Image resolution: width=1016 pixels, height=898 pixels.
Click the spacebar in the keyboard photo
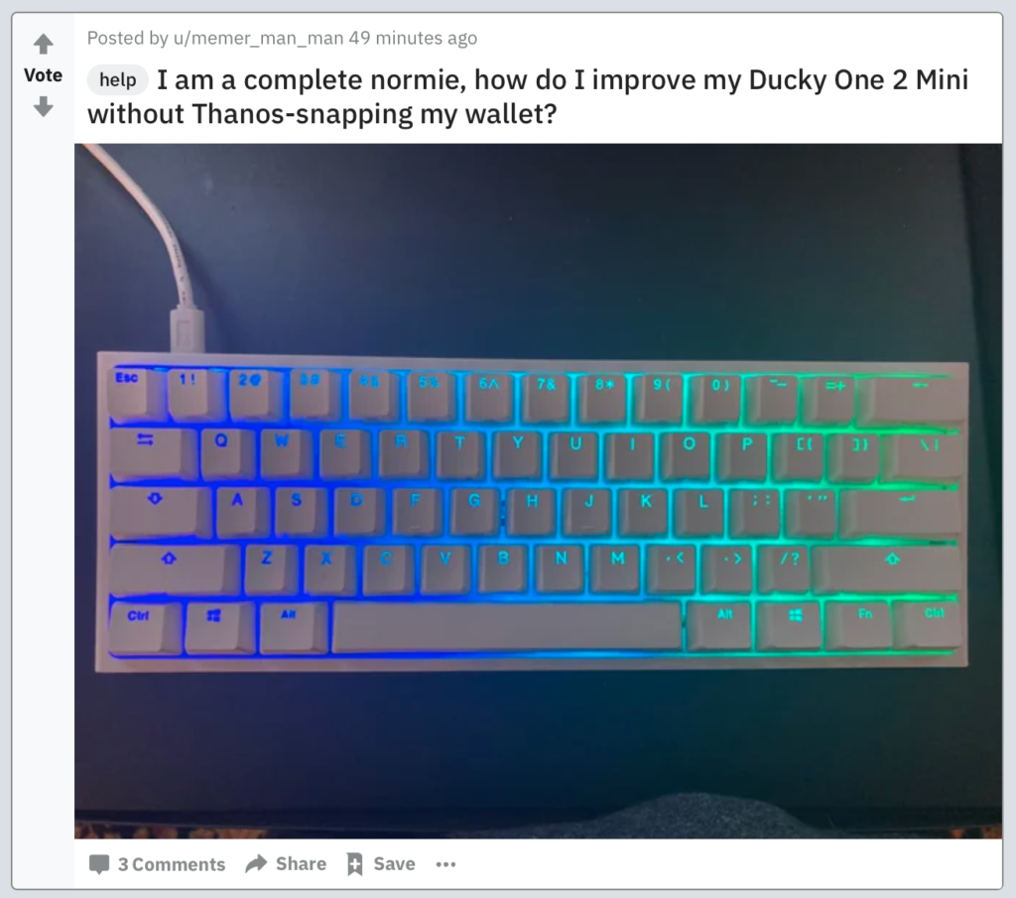point(507,625)
